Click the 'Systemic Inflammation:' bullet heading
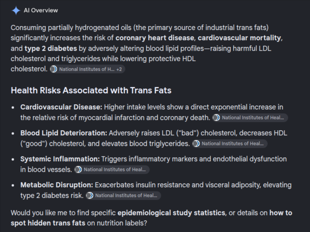310x232 pixels. [60, 159]
